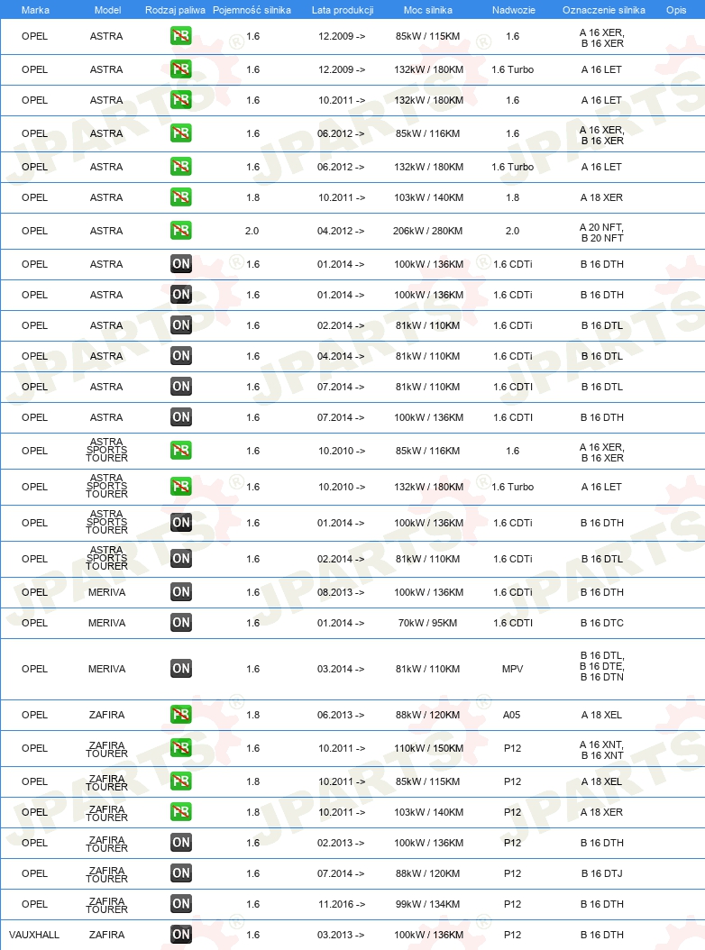The image size is (705, 950).
Task: Click the PB icon in the Astra 06.2012 85kW / 116KM row
Action: (x=180, y=133)
